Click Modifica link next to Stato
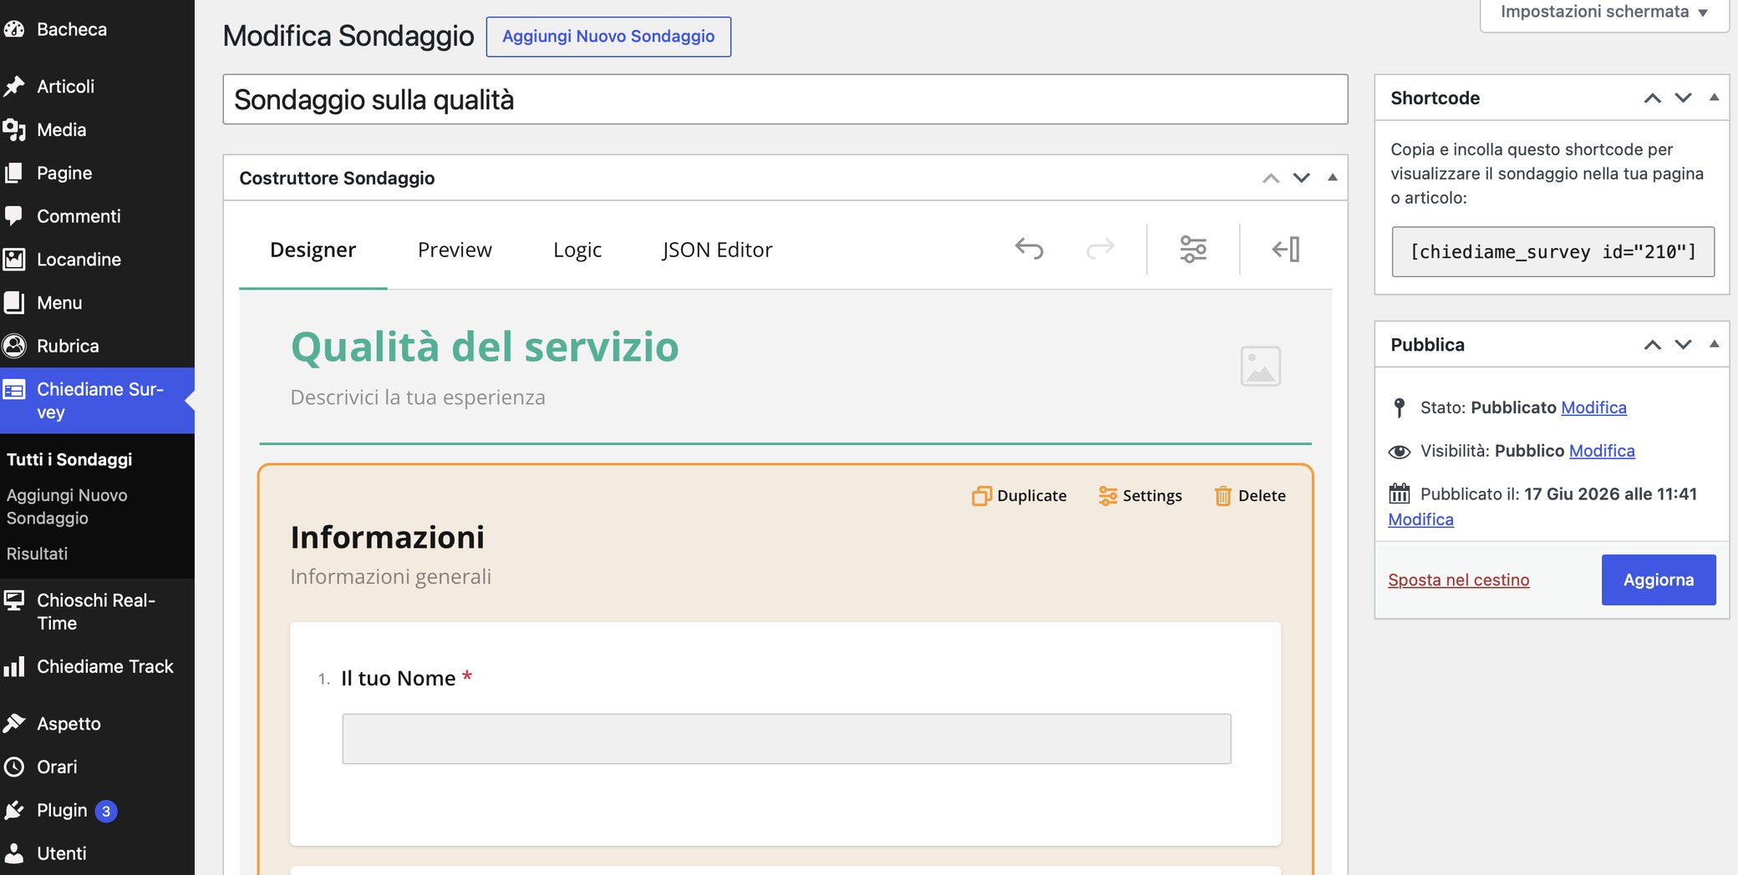1738x875 pixels. tap(1593, 407)
